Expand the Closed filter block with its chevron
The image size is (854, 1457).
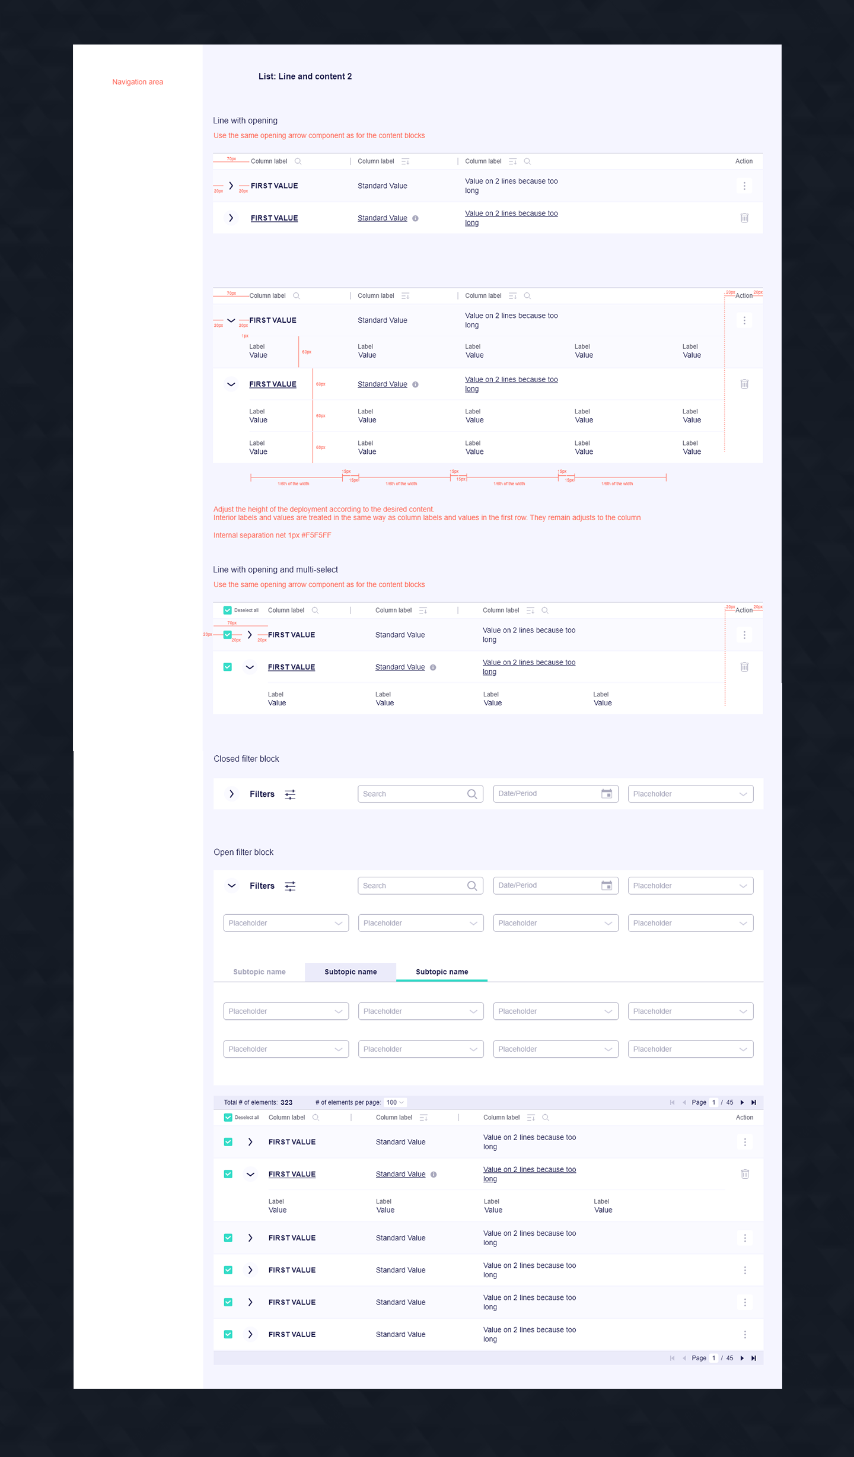[x=231, y=794]
